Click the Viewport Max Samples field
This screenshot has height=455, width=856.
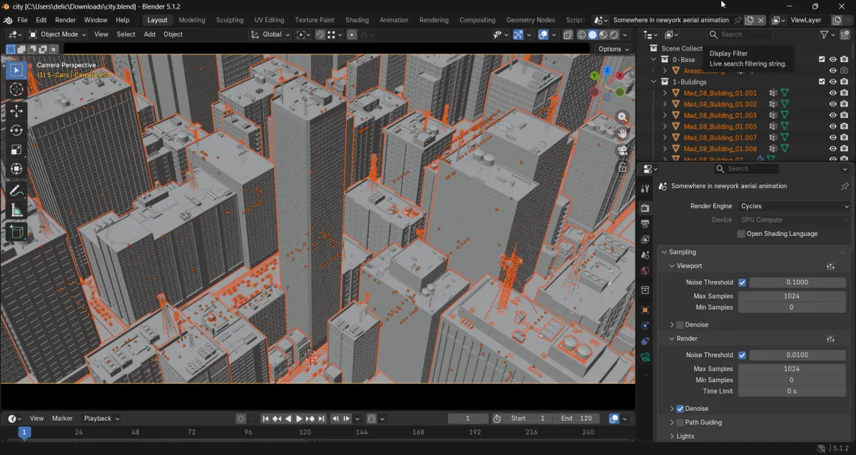tap(792, 296)
